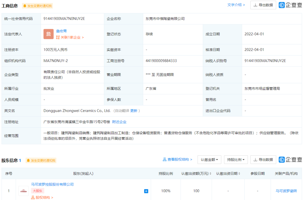This screenshot has height=200, width=304.
Task: Click the 企查查 logo in 工商信息 header
Action: 290,5
